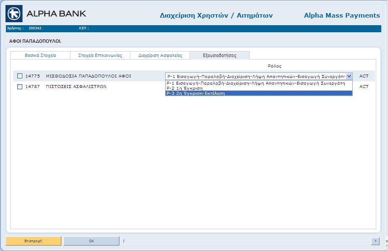Switch to the Βασικά Στοιχεία tab
This screenshot has width=388, height=251.
40,55
